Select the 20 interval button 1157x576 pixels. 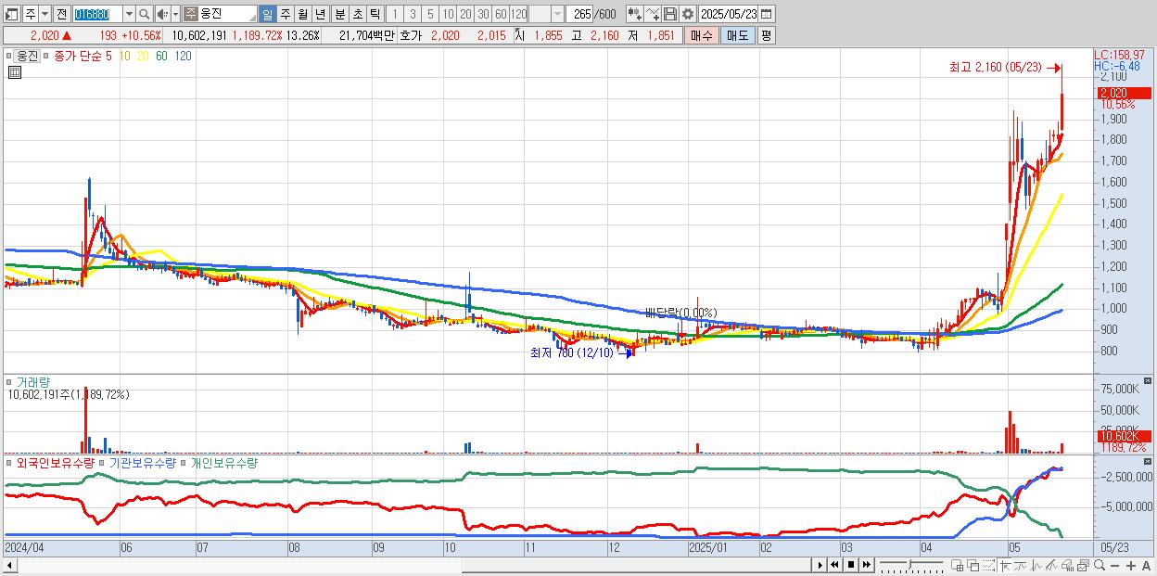click(465, 14)
